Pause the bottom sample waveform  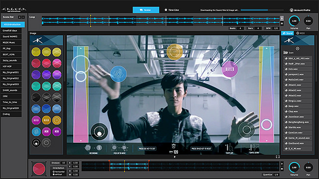tap(282, 169)
